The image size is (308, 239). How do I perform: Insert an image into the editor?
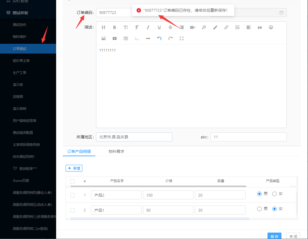103,38
